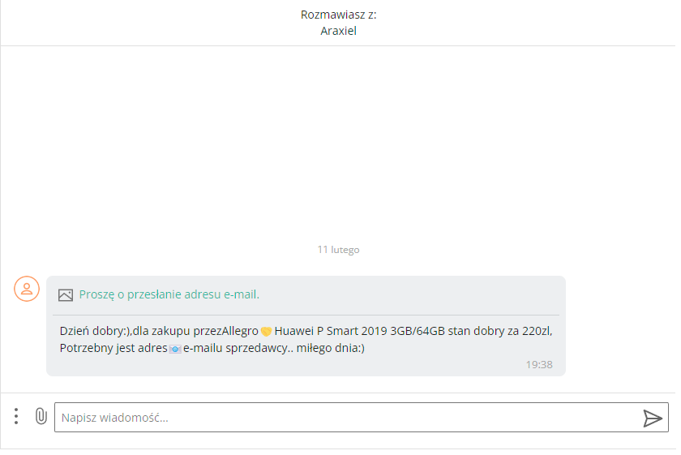Click the orange user avatar icon

click(x=27, y=290)
